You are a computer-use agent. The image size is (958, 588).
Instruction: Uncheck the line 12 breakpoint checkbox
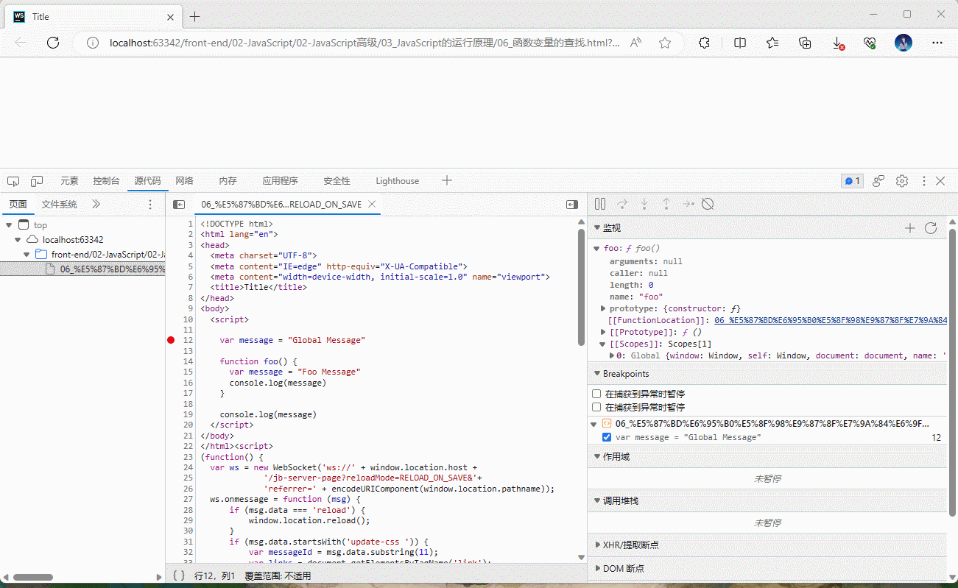(x=607, y=437)
